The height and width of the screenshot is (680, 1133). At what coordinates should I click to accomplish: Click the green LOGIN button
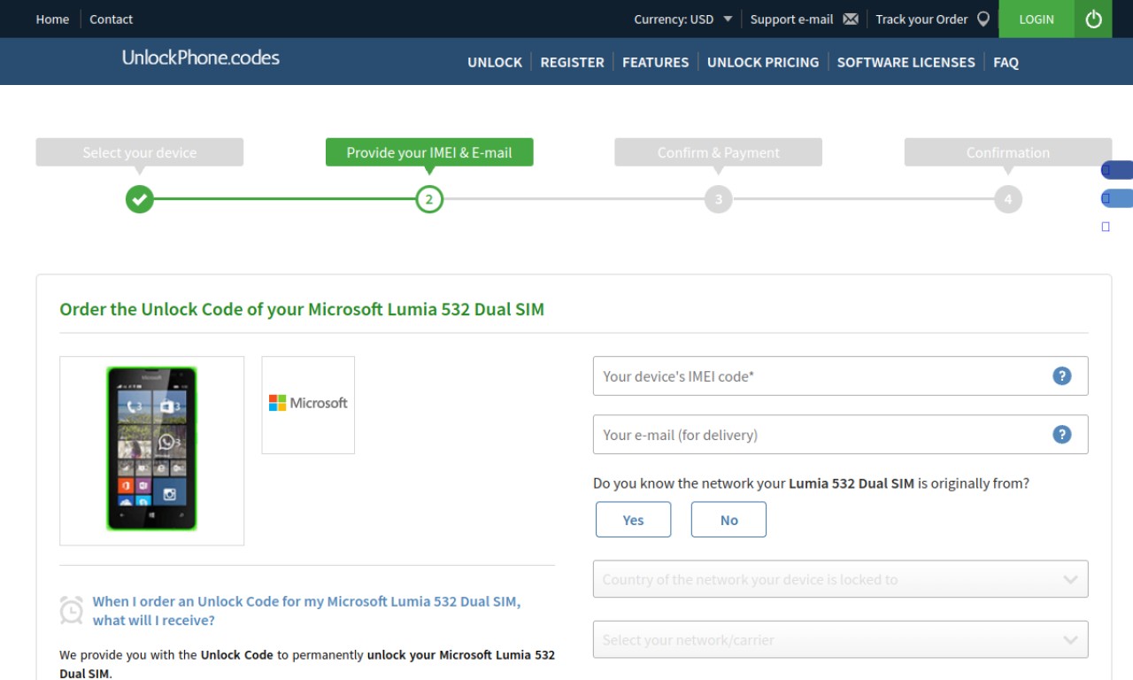1037,19
